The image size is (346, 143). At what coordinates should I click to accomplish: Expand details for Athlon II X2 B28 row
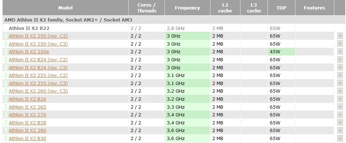coord(340,123)
